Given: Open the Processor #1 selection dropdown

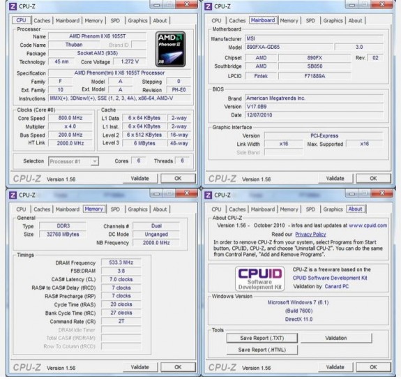Looking at the screenshot, I should [95, 161].
